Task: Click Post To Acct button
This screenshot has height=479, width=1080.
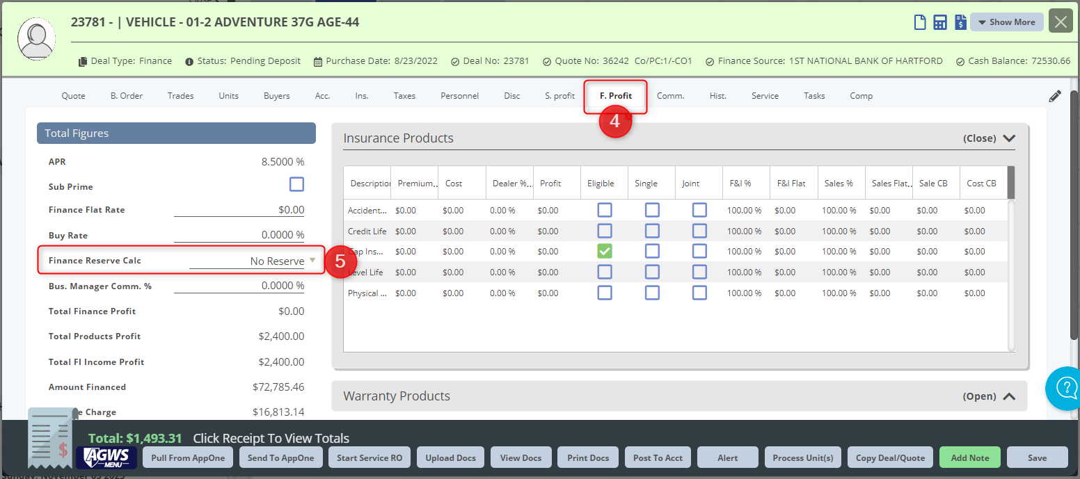Action: tap(658, 457)
